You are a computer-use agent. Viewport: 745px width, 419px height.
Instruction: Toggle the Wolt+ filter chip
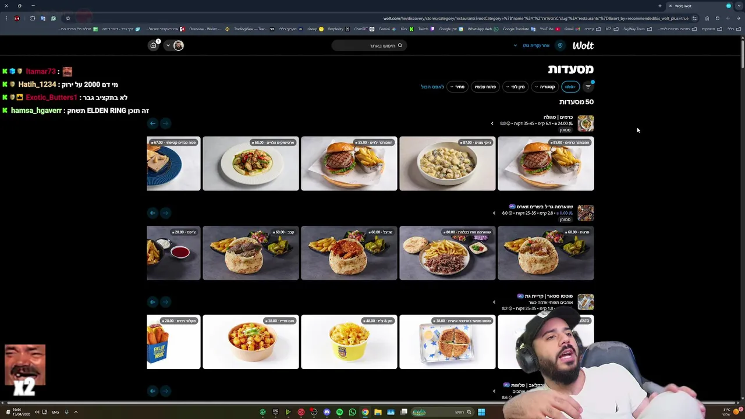570,87
